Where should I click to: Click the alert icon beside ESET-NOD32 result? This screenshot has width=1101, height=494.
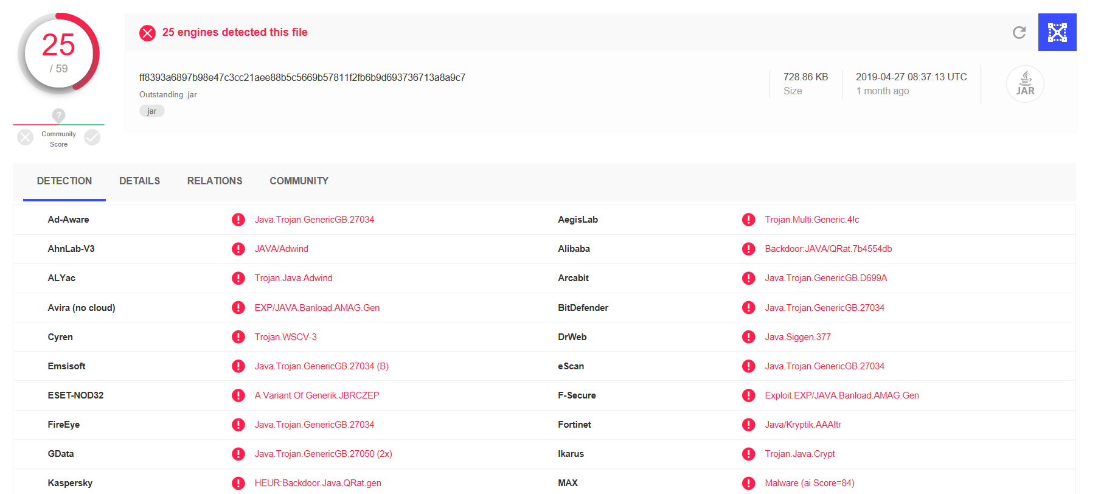coord(238,395)
